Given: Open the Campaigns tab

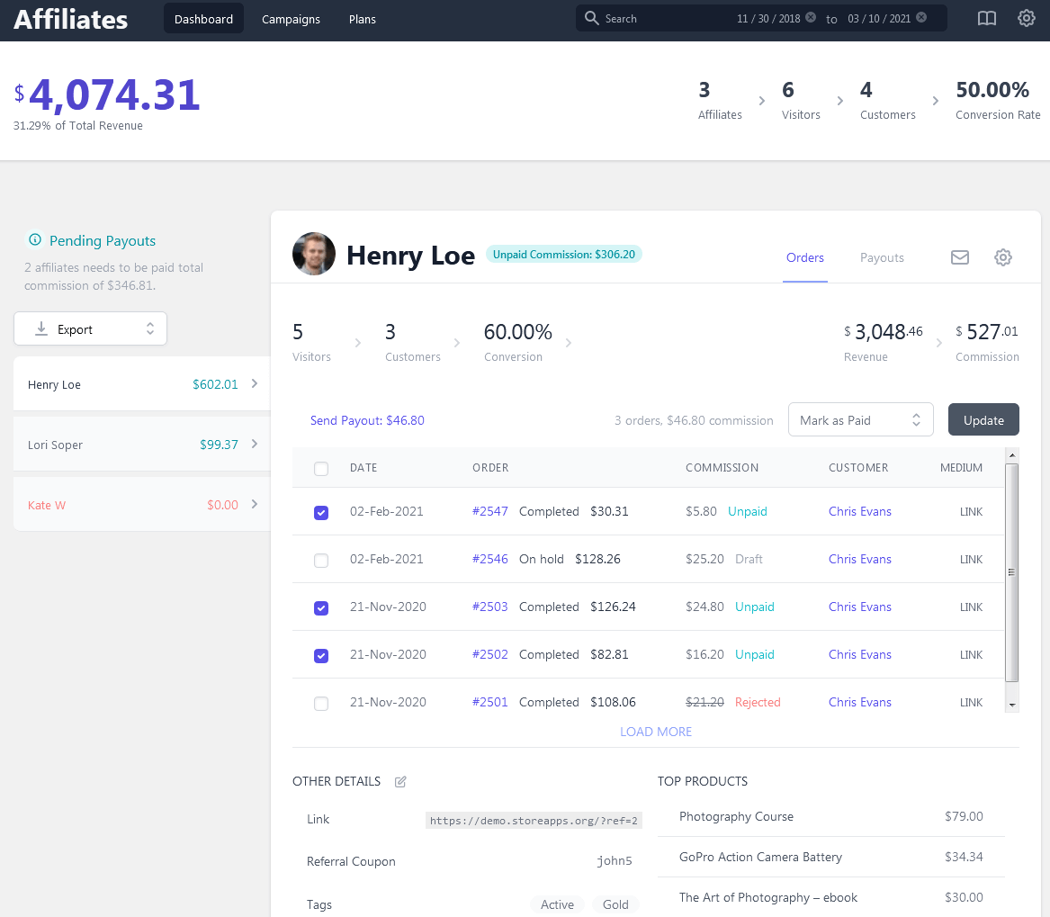Looking at the screenshot, I should (x=291, y=19).
